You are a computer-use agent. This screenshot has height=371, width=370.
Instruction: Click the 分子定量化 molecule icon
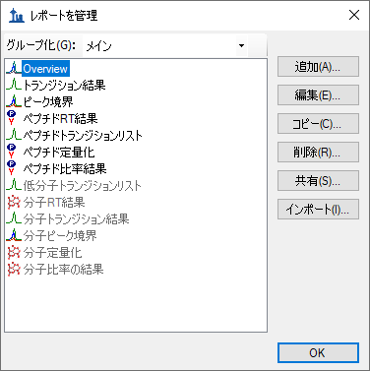coord(14,252)
